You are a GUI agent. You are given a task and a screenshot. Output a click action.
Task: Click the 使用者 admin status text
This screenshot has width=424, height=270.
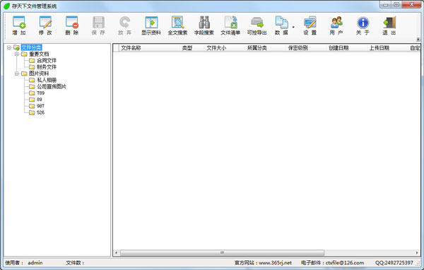24,263
